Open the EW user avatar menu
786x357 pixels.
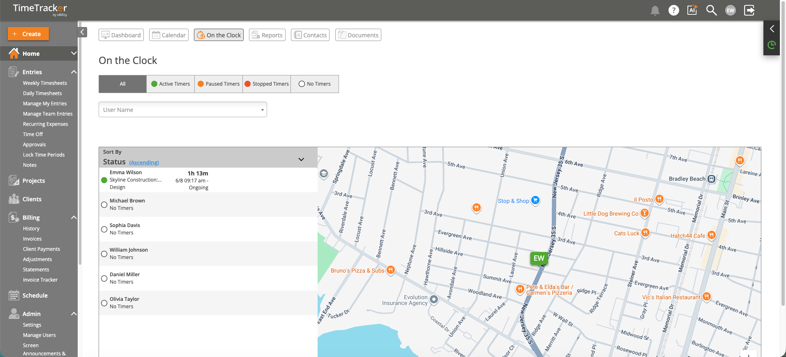coord(731,11)
